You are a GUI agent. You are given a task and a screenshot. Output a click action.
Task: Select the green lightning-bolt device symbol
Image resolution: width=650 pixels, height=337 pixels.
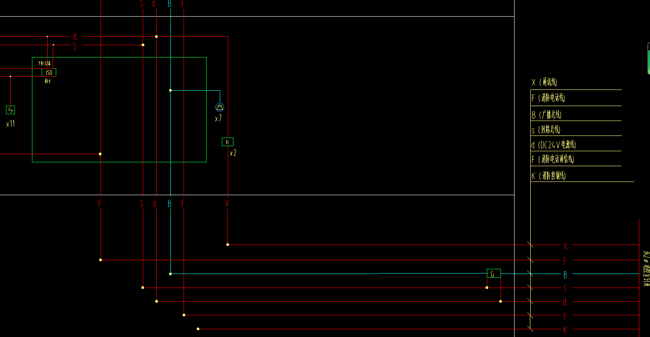[11, 110]
